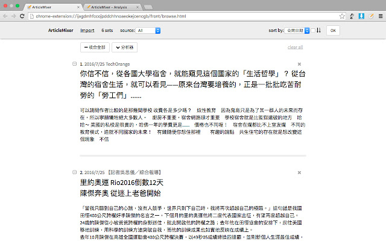Remove article 2 with its X icon
Screen dimensions: 386x241
(299, 173)
